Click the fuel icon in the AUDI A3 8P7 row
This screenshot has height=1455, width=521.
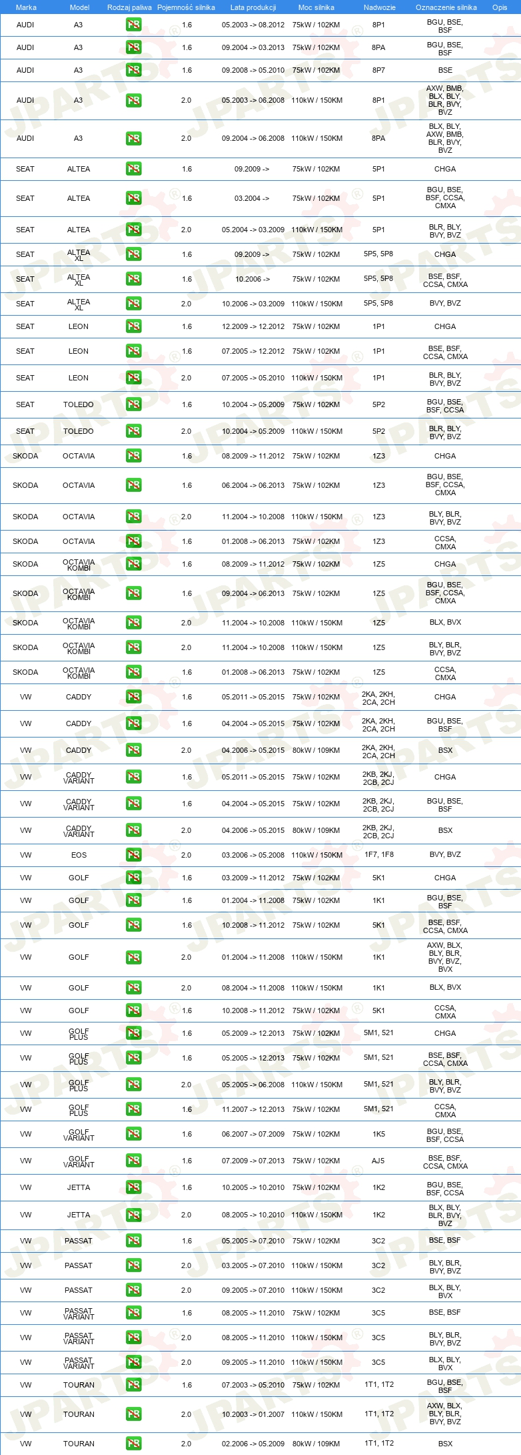[x=133, y=70]
